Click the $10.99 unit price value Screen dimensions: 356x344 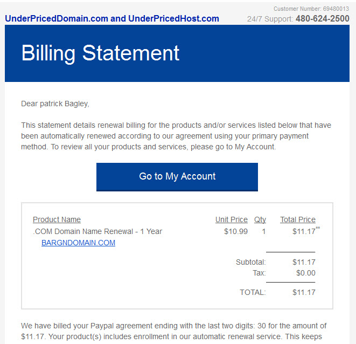click(x=236, y=231)
